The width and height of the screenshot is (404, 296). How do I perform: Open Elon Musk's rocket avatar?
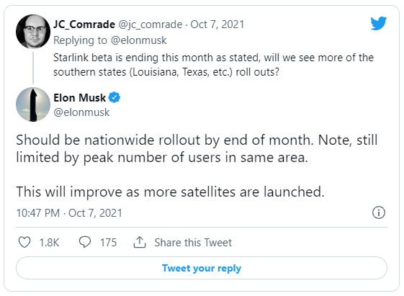pyautogui.click(x=33, y=104)
